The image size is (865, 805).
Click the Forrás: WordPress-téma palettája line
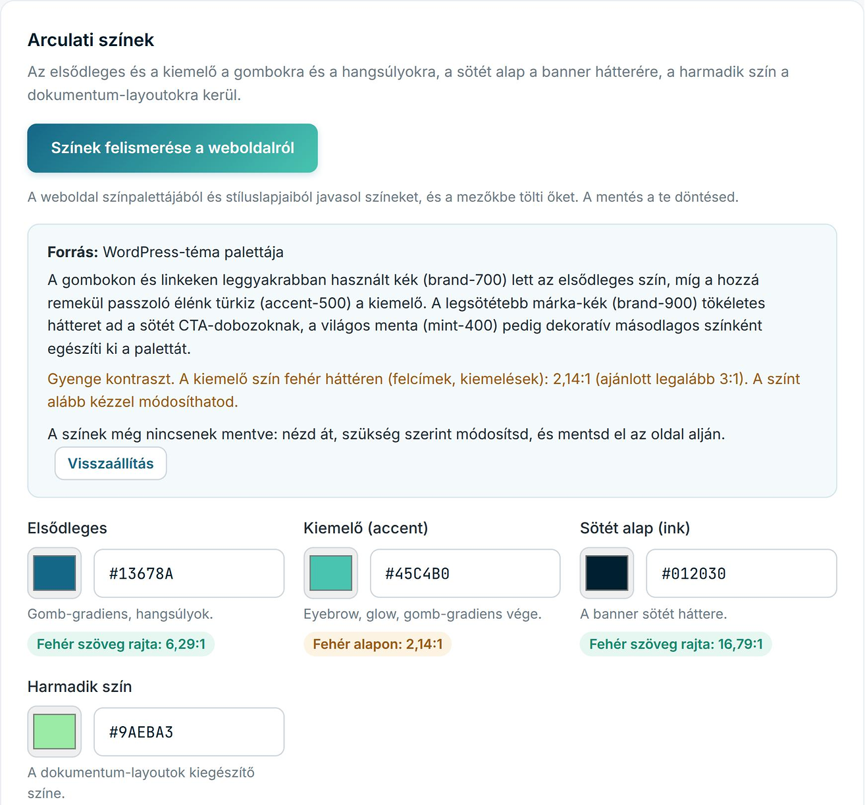[166, 253]
